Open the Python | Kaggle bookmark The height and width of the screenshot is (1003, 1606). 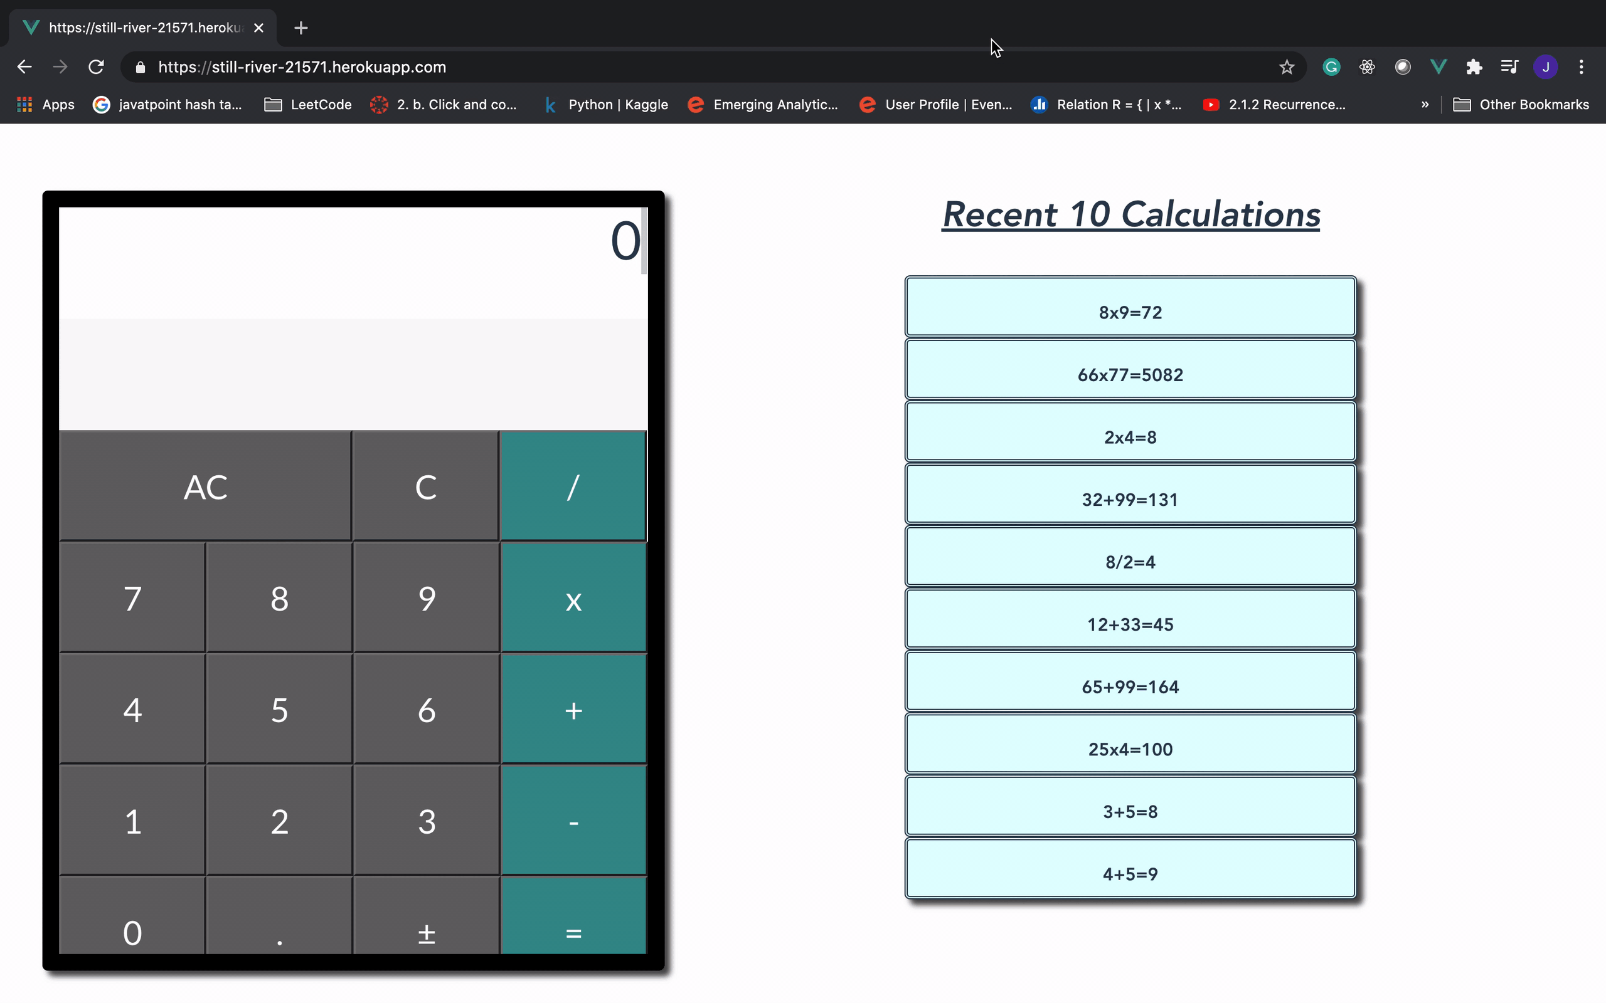coord(606,104)
